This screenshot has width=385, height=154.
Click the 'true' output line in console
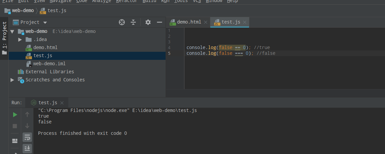tap(43, 116)
